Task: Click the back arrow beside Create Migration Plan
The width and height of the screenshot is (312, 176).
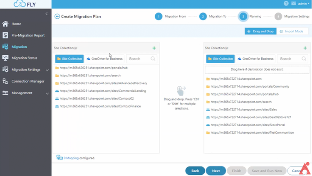Action: [57, 16]
